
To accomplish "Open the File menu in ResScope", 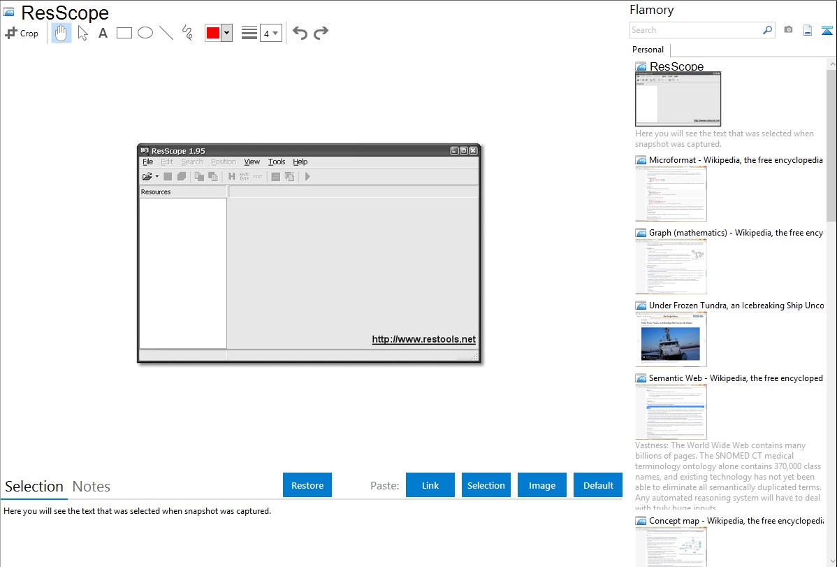I will click(148, 162).
